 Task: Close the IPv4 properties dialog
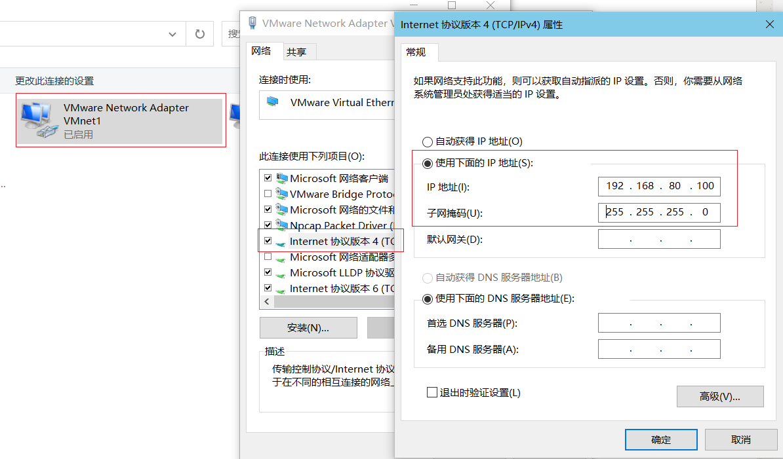click(769, 24)
